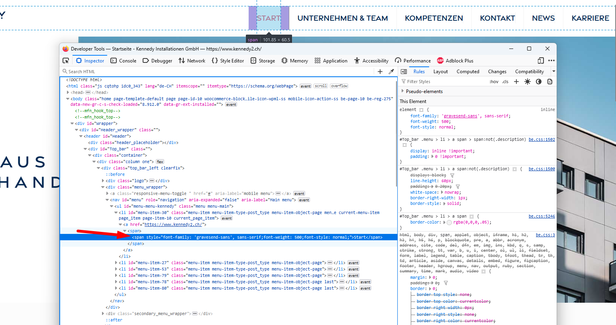
Task: Open the be.css:3 source link
Action: pos(545,235)
